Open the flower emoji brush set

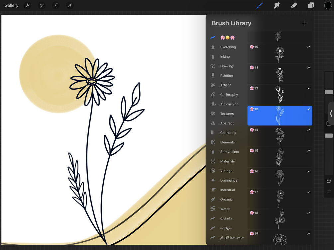pyautogui.click(x=227, y=38)
